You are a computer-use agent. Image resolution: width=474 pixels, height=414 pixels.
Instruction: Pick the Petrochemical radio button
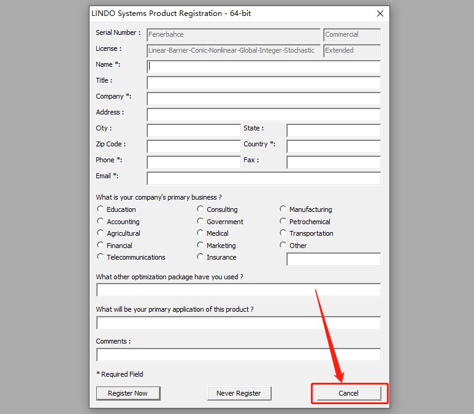(283, 221)
